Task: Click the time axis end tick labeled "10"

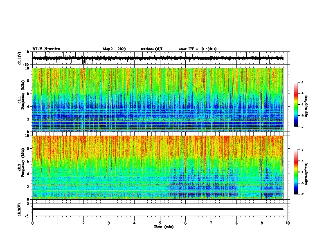Action: point(288,223)
